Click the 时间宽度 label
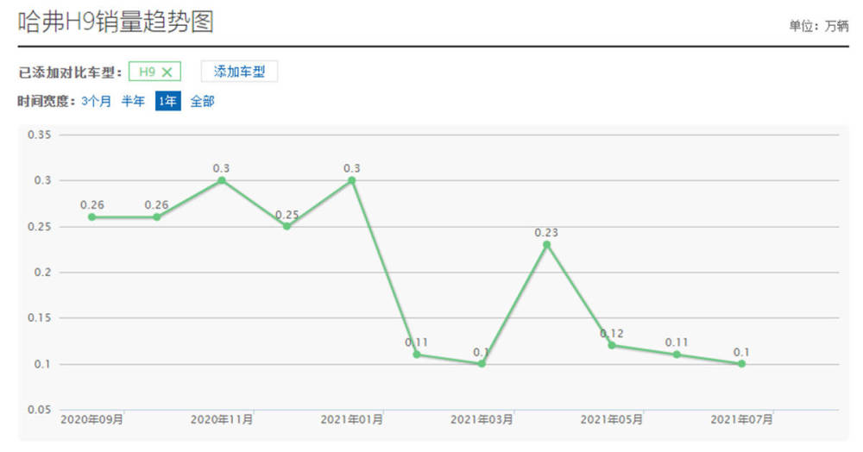The width and height of the screenshot is (863, 452). (x=47, y=101)
